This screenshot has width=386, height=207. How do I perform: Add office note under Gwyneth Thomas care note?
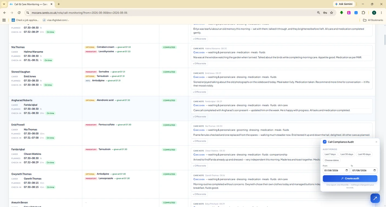[x=199, y=194]
